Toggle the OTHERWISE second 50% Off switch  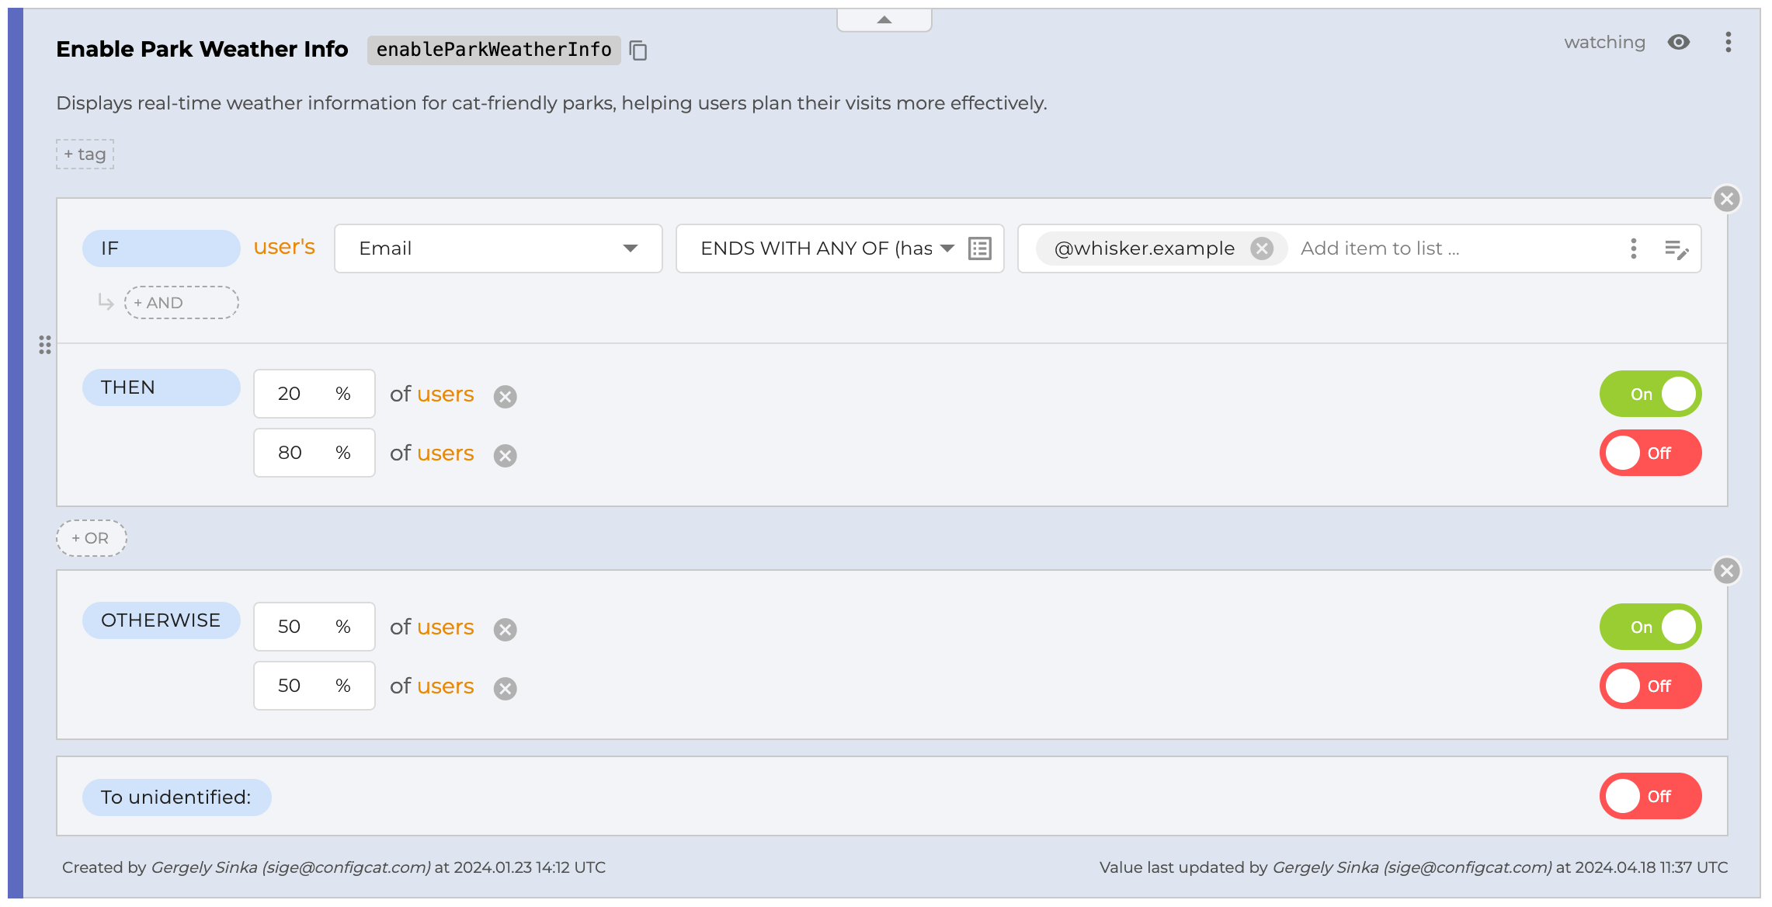click(1650, 686)
